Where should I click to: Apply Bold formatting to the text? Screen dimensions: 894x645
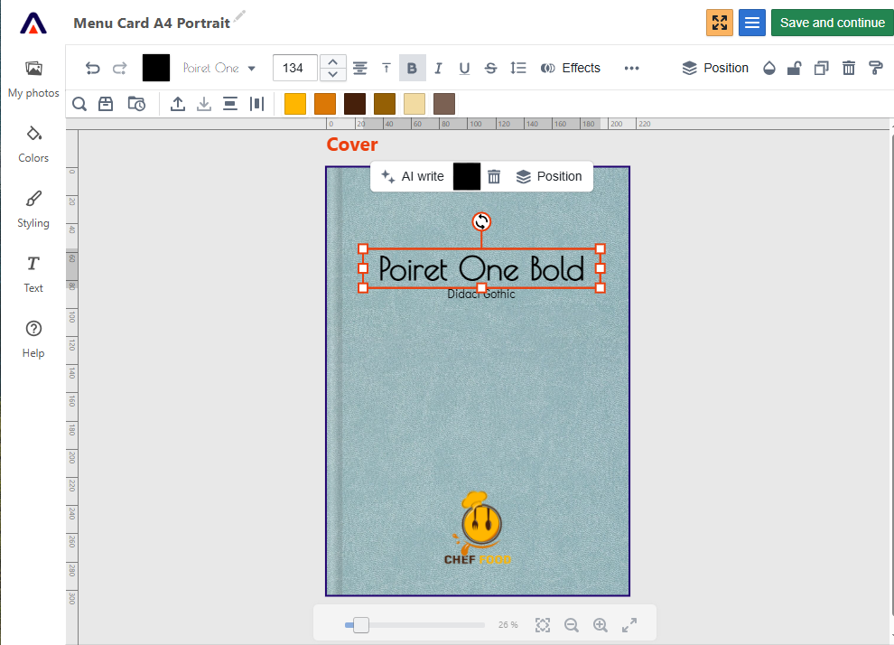(412, 68)
